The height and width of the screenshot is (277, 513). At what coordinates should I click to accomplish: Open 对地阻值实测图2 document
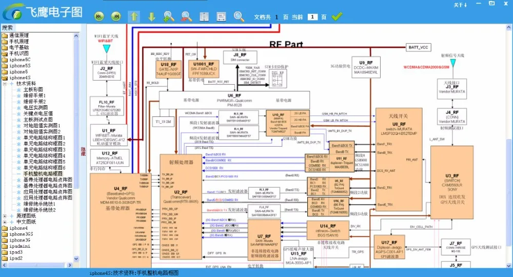42,131
